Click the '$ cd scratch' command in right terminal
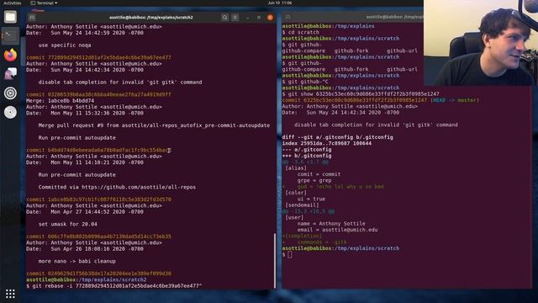The width and height of the screenshot is (538, 303). tap(301, 32)
